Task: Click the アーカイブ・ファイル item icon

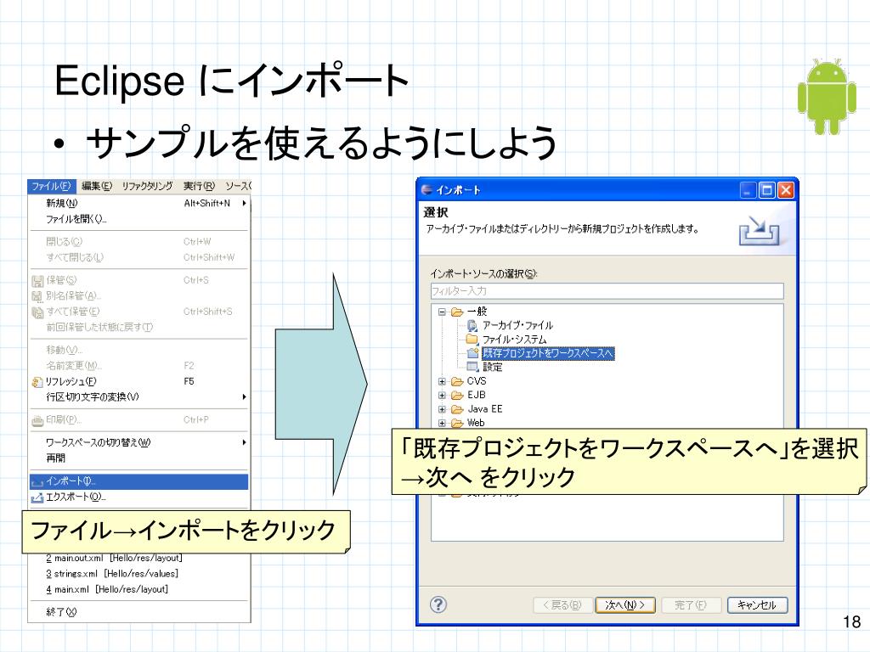Action: [472, 325]
